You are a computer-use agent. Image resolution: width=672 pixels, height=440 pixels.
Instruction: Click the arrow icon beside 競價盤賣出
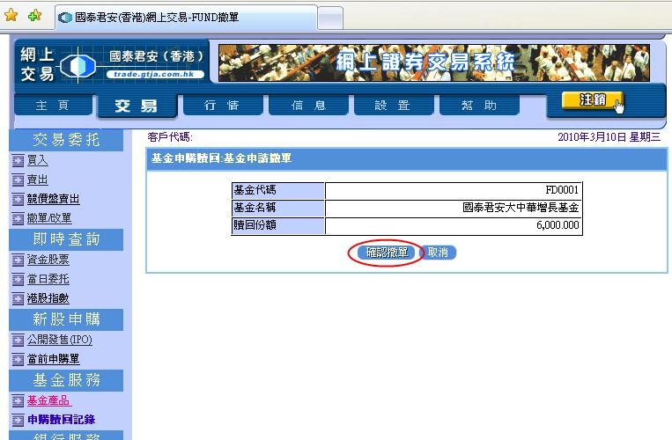pos(18,200)
